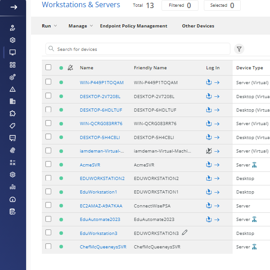Switch to Other Devices

(x=198, y=26)
